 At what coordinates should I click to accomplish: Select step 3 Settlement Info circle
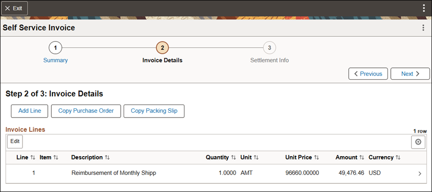pyautogui.click(x=270, y=48)
